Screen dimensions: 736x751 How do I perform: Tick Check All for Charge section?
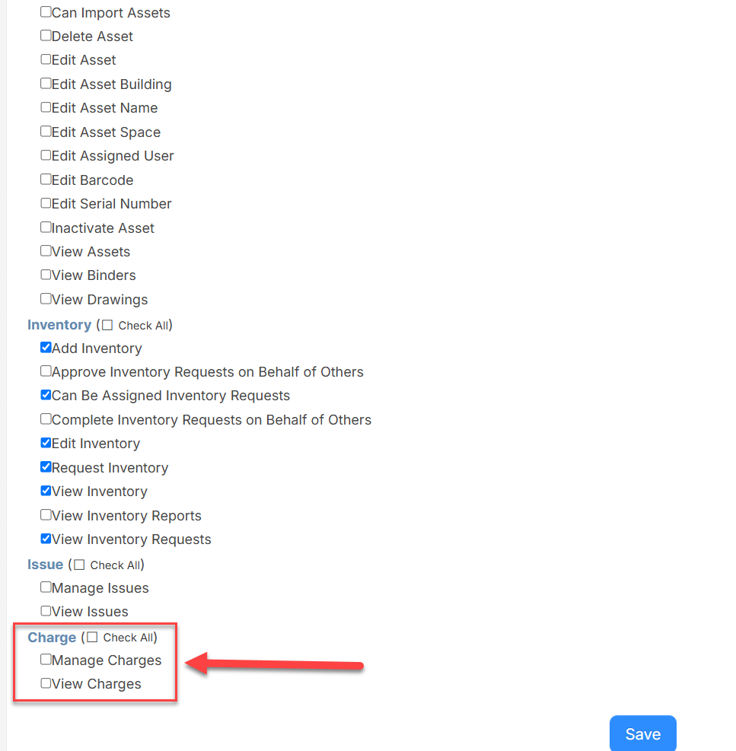(93, 637)
